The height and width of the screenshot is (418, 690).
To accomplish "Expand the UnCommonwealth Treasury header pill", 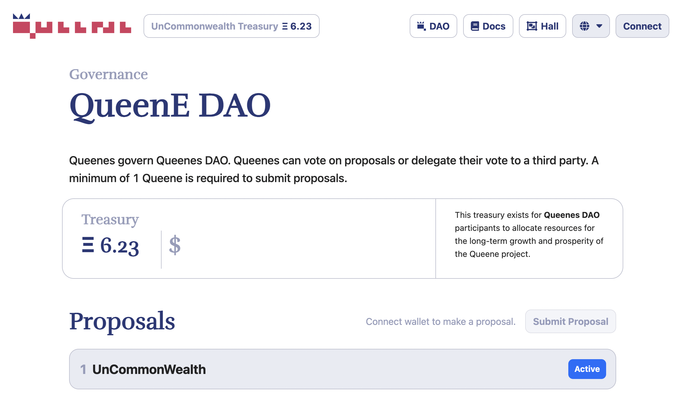I will point(232,26).
